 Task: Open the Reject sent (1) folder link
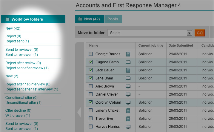17,41
